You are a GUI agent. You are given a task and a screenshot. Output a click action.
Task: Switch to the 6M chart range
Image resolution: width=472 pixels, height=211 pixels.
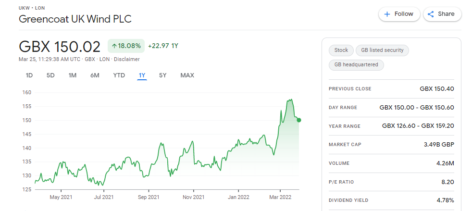coord(95,75)
